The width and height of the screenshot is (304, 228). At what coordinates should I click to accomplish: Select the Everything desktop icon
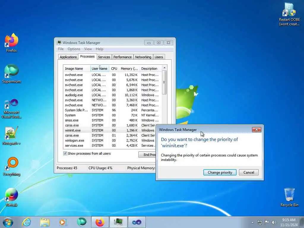tap(12, 166)
